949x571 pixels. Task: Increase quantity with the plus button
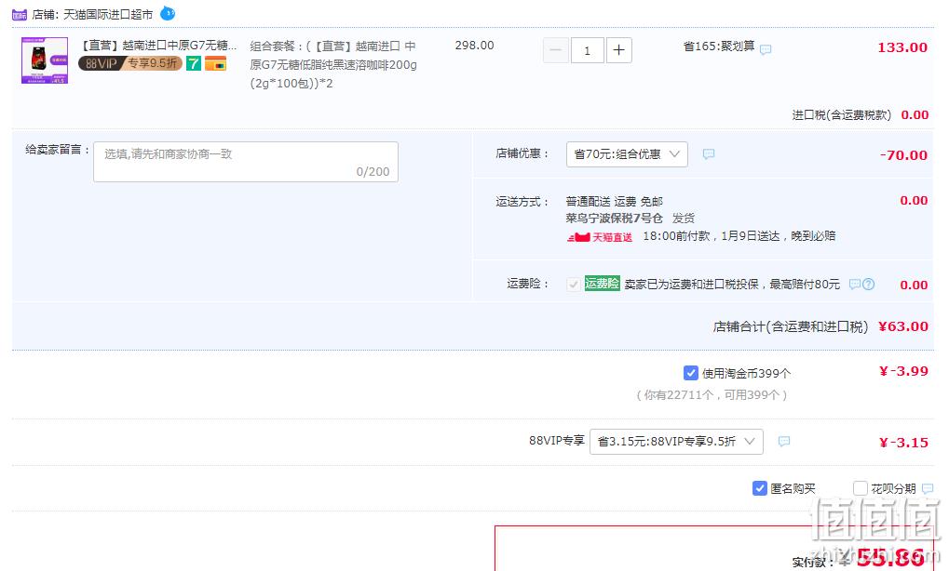(x=619, y=50)
